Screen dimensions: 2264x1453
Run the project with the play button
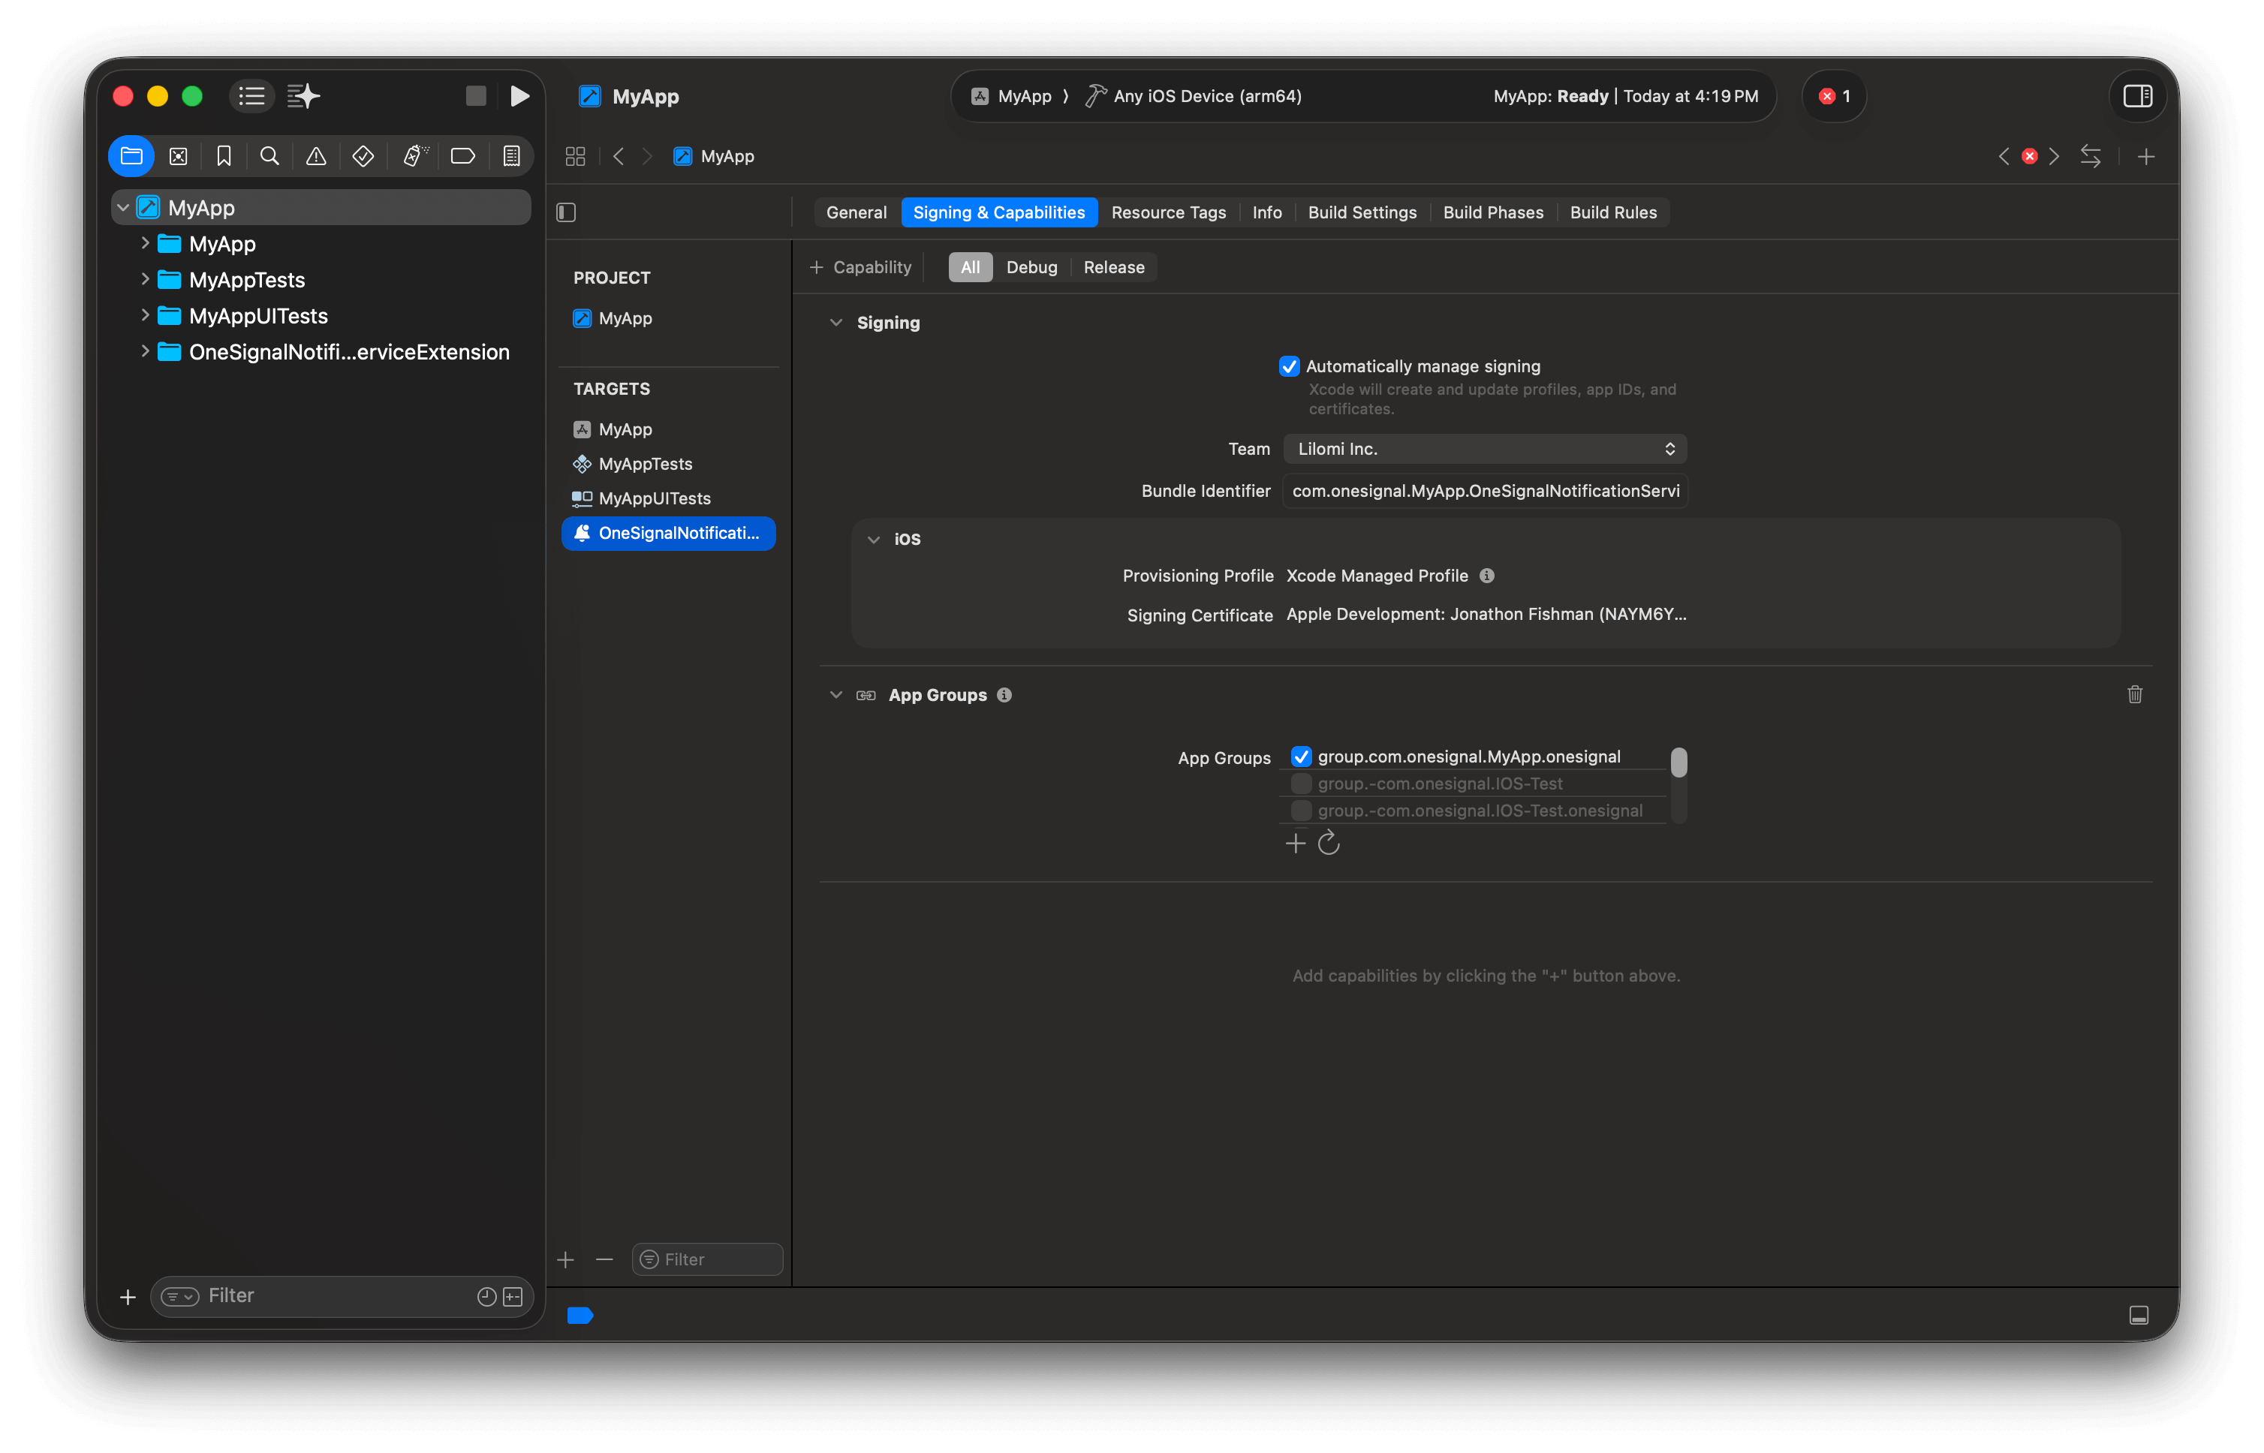[x=519, y=96]
